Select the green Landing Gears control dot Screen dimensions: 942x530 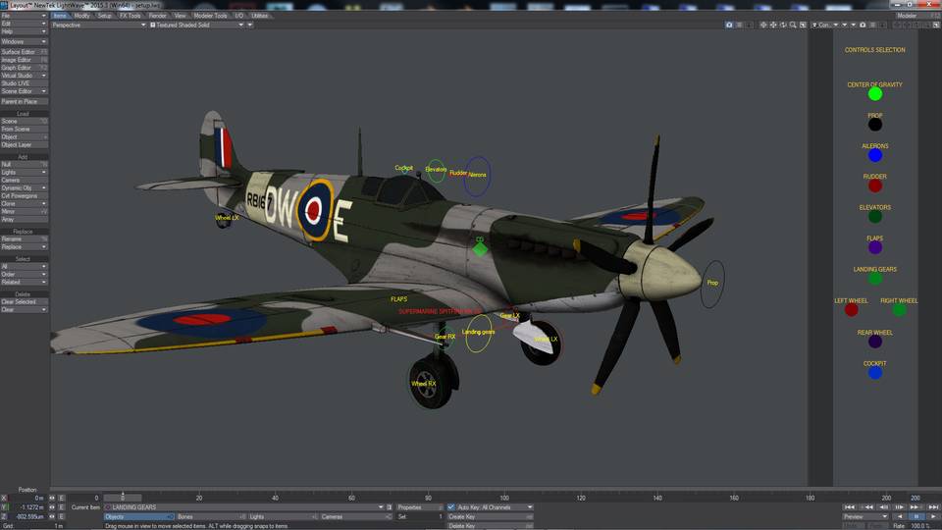[x=875, y=278]
